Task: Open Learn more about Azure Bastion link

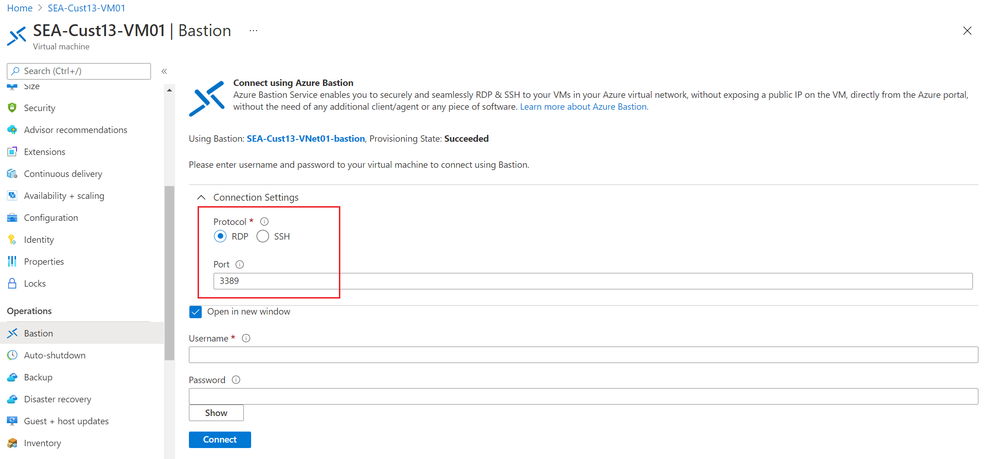Action: pos(584,107)
